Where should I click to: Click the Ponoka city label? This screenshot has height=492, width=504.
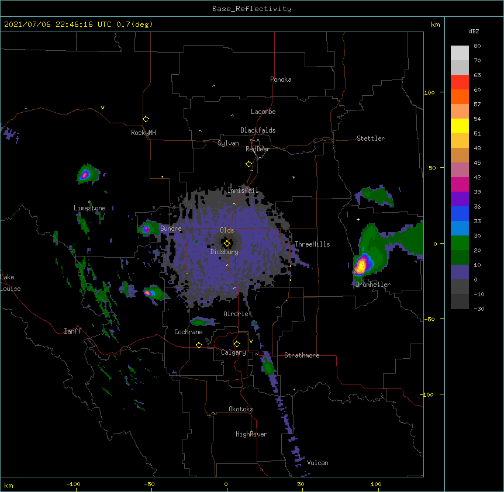pyautogui.click(x=281, y=79)
